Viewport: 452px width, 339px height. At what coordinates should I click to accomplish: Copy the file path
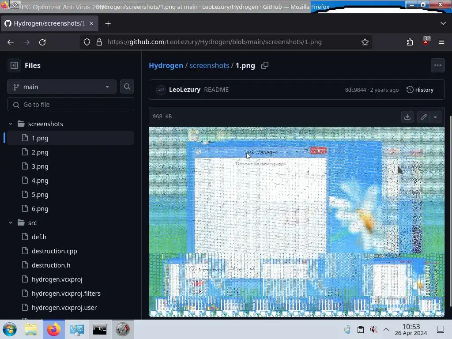pos(265,65)
